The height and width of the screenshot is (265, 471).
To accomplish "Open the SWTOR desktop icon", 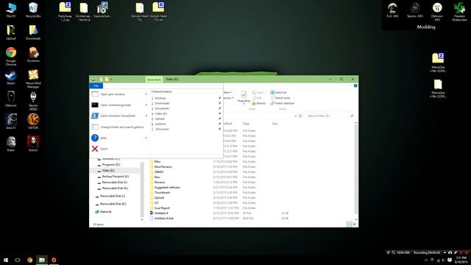I will (33, 121).
